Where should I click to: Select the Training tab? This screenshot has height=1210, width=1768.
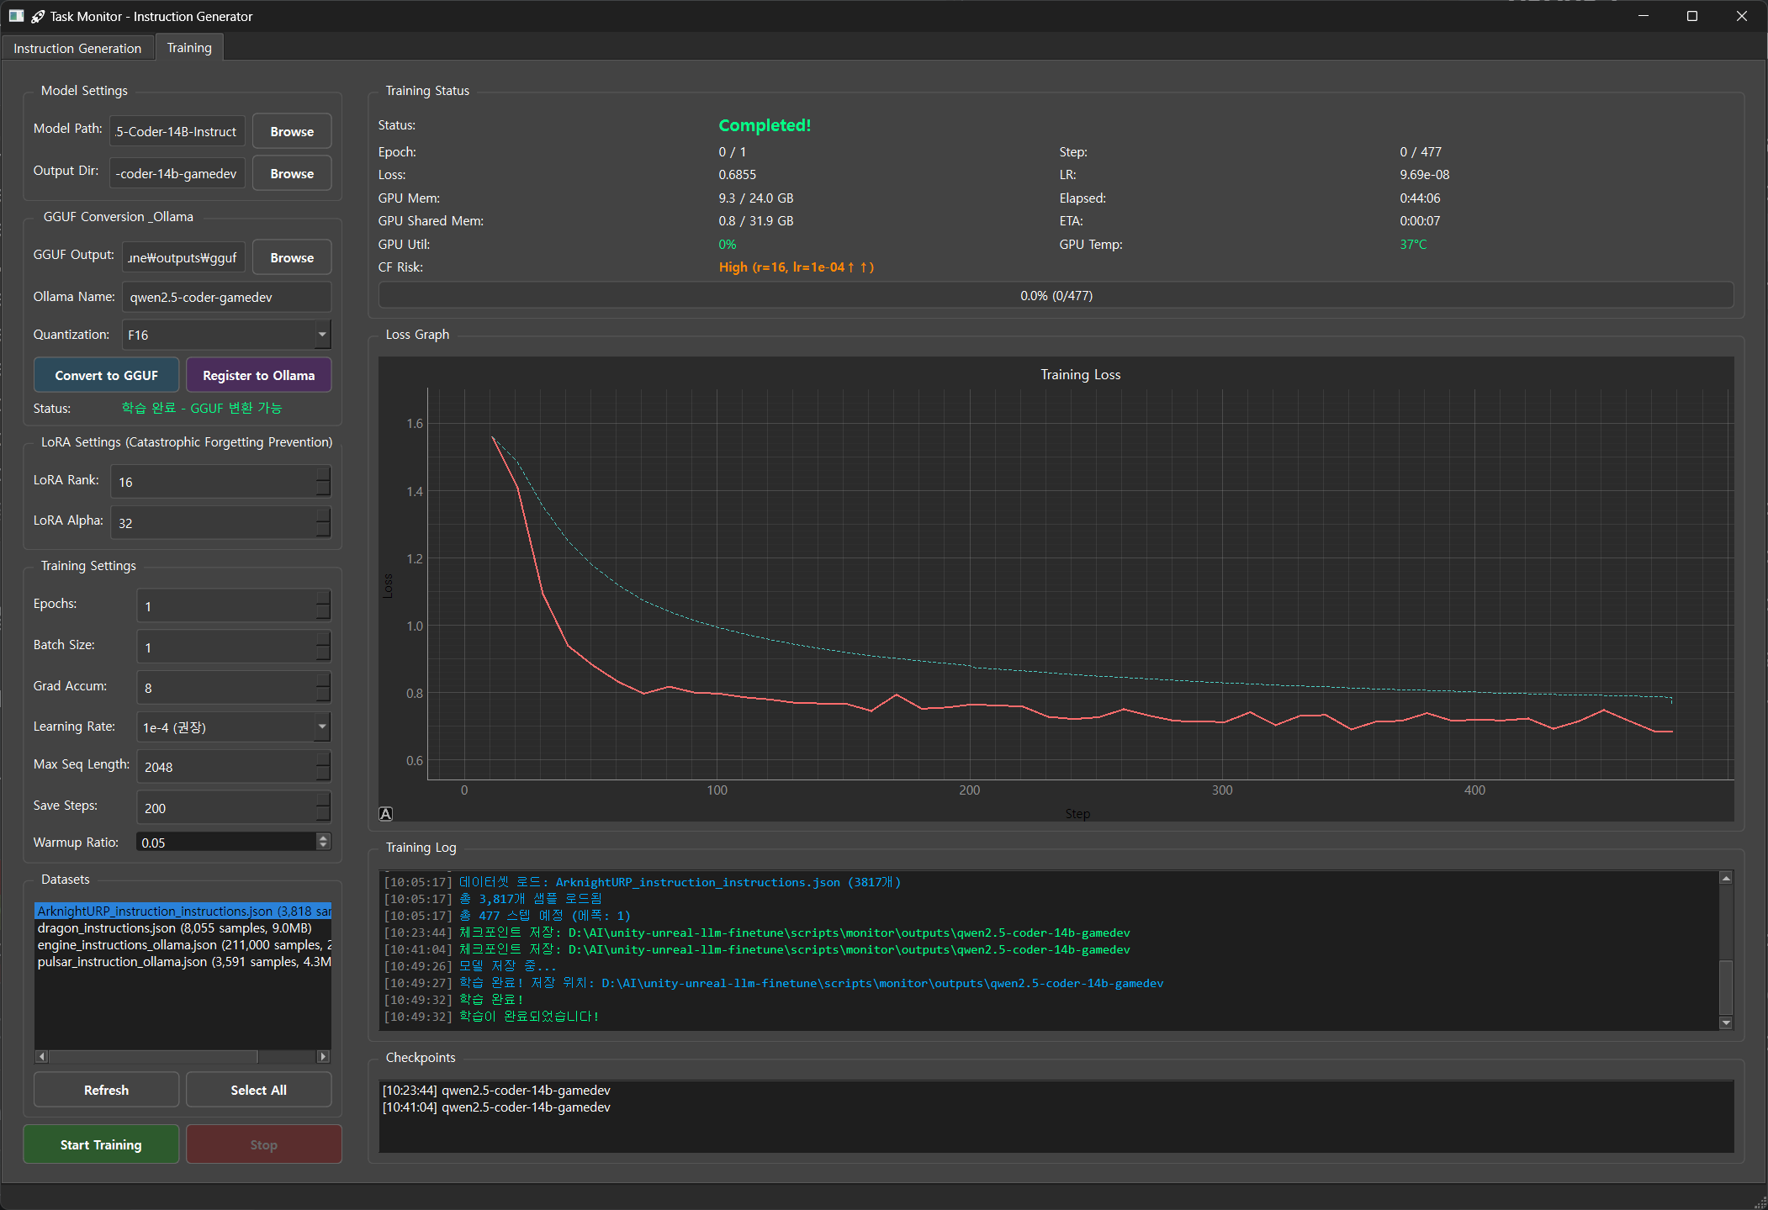[x=189, y=48]
